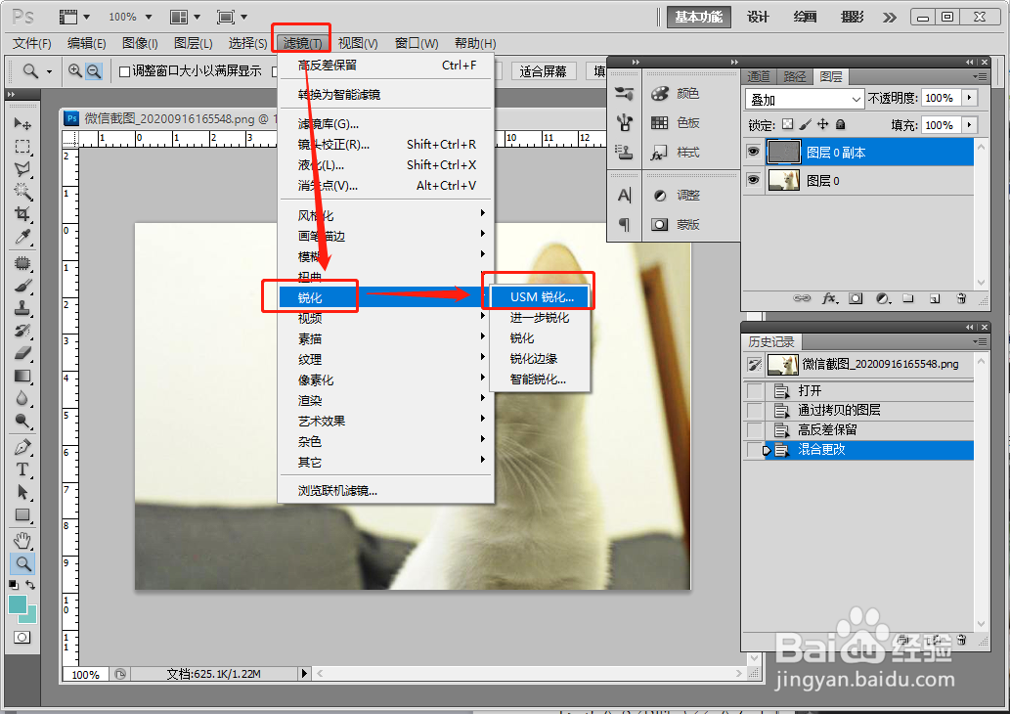This screenshot has width=1010, height=714.
Task: Toggle visibility of 图层 0 副本
Action: pyautogui.click(x=752, y=152)
